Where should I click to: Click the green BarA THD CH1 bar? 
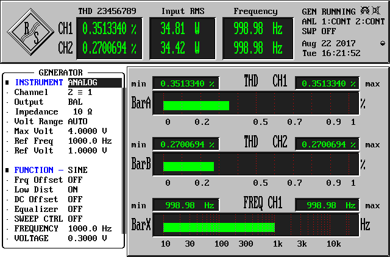pyautogui.click(x=196, y=105)
